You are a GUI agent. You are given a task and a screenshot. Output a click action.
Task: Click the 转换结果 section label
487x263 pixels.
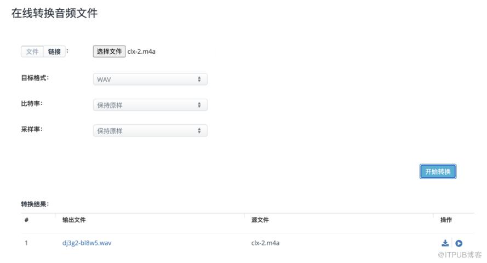point(35,204)
